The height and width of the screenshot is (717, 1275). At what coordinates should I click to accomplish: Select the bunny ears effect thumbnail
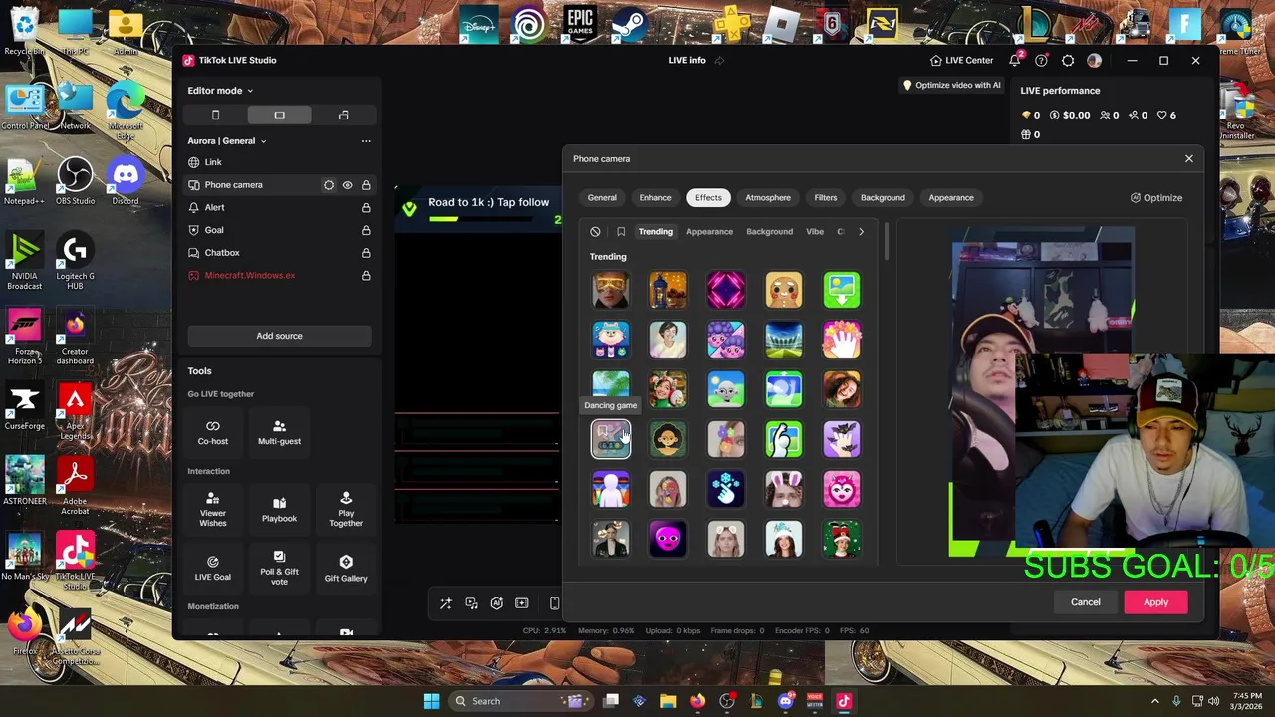tap(784, 489)
